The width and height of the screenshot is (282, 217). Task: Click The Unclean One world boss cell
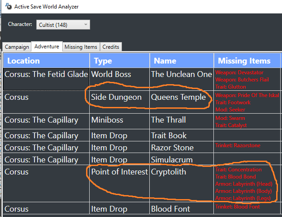pyautogui.click(x=182, y=79)
